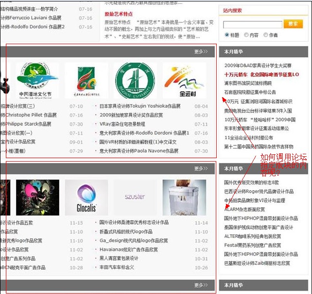The height and width of the screenshot is (294, 312).
Task: Open 师Philippe Starck作品展 article link
Action: pyautogui.click(x=26, y=124)
